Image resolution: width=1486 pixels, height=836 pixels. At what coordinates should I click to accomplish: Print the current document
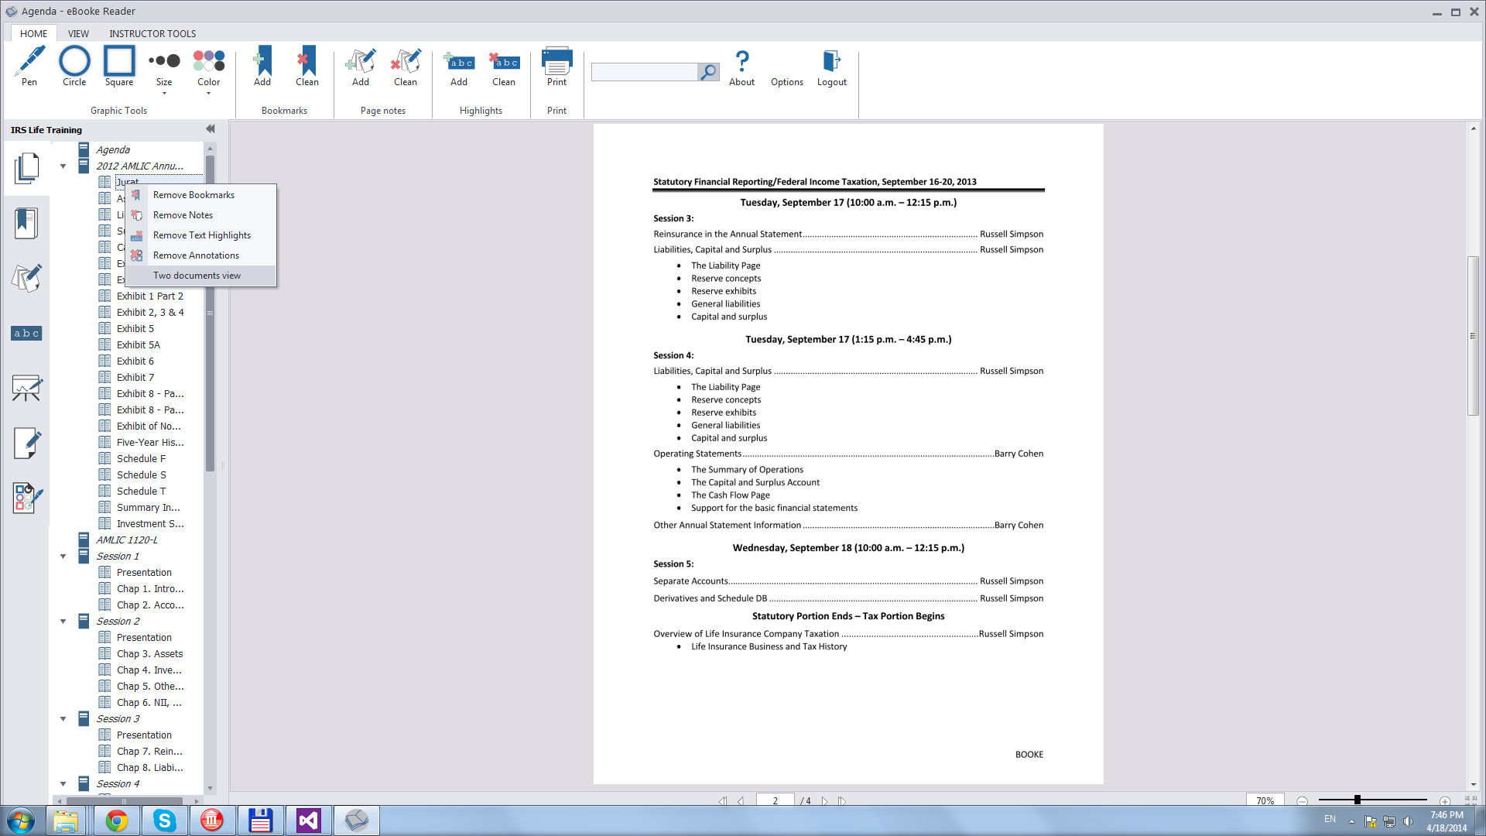(557, 67)
